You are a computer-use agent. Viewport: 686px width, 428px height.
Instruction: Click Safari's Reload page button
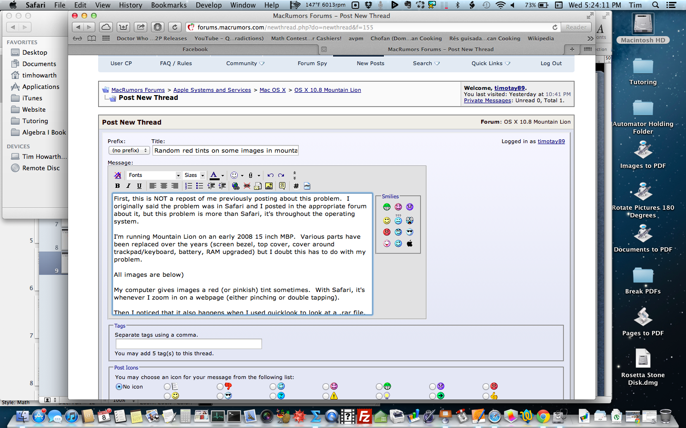175,27
